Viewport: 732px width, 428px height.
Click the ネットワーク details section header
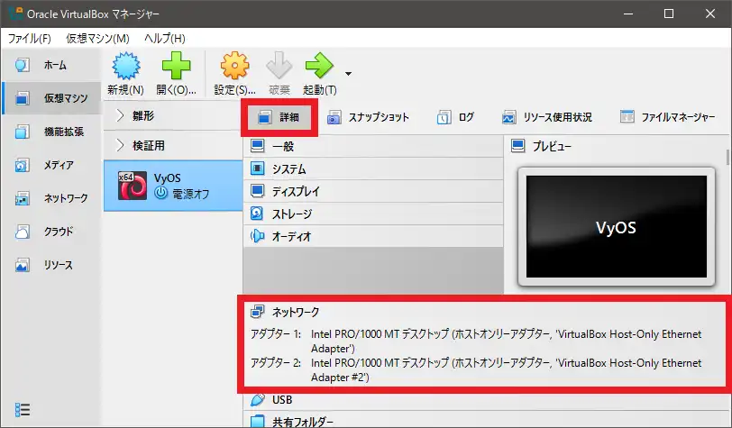click(484, 312)
